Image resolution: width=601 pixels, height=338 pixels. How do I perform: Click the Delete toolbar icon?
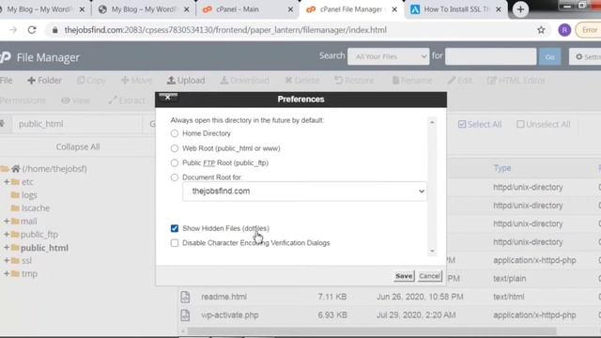pyautogui.click(x=302, y=81)
